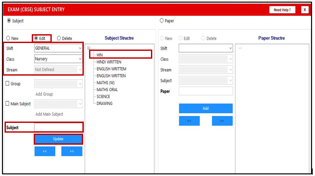Select SCIENCE in the subject tree

click(103, 96)
